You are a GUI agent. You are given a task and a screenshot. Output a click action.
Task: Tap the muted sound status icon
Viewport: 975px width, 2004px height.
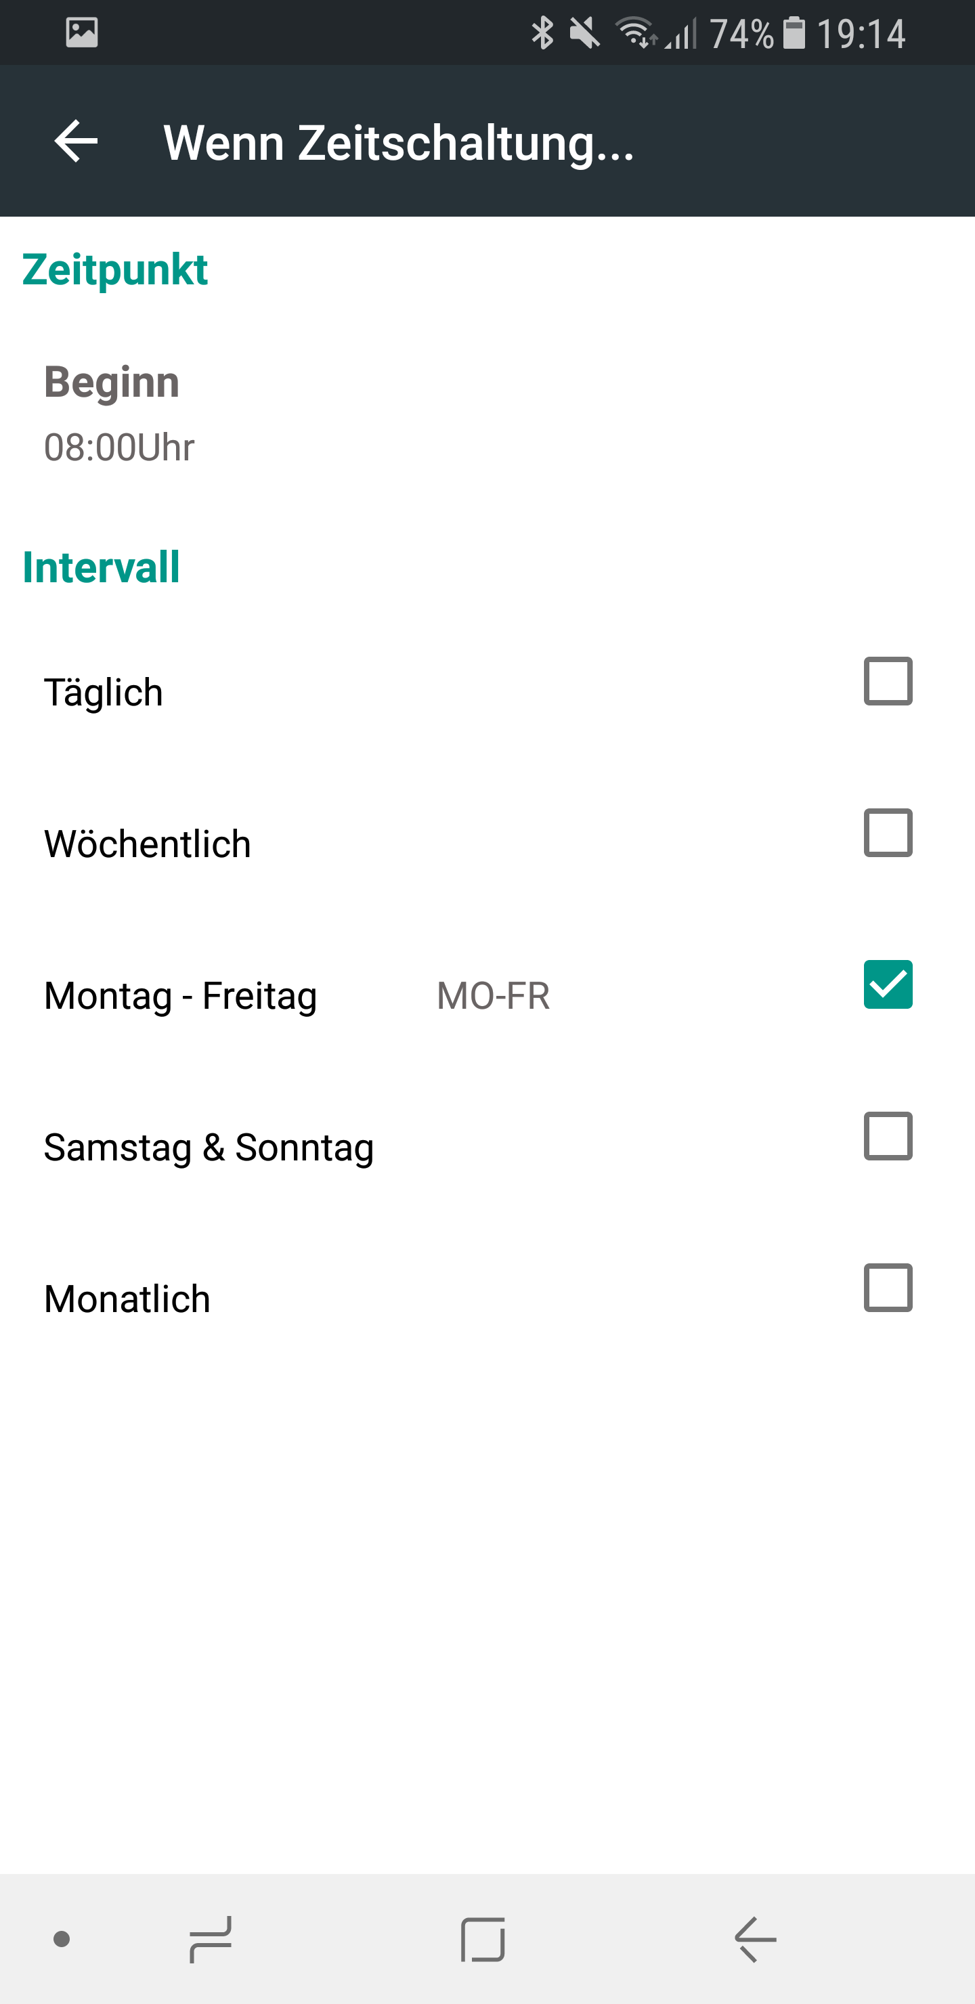point(584,33)
